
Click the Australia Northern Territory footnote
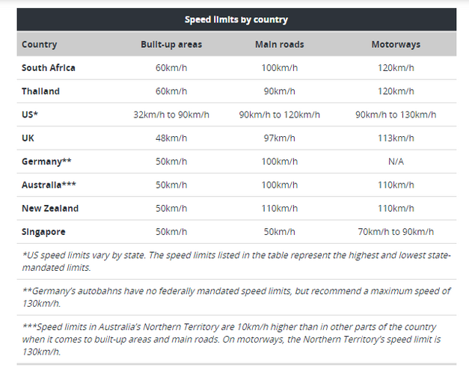pos(232,340)
